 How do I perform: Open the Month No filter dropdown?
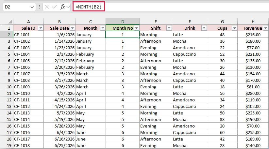coord(136,28)
